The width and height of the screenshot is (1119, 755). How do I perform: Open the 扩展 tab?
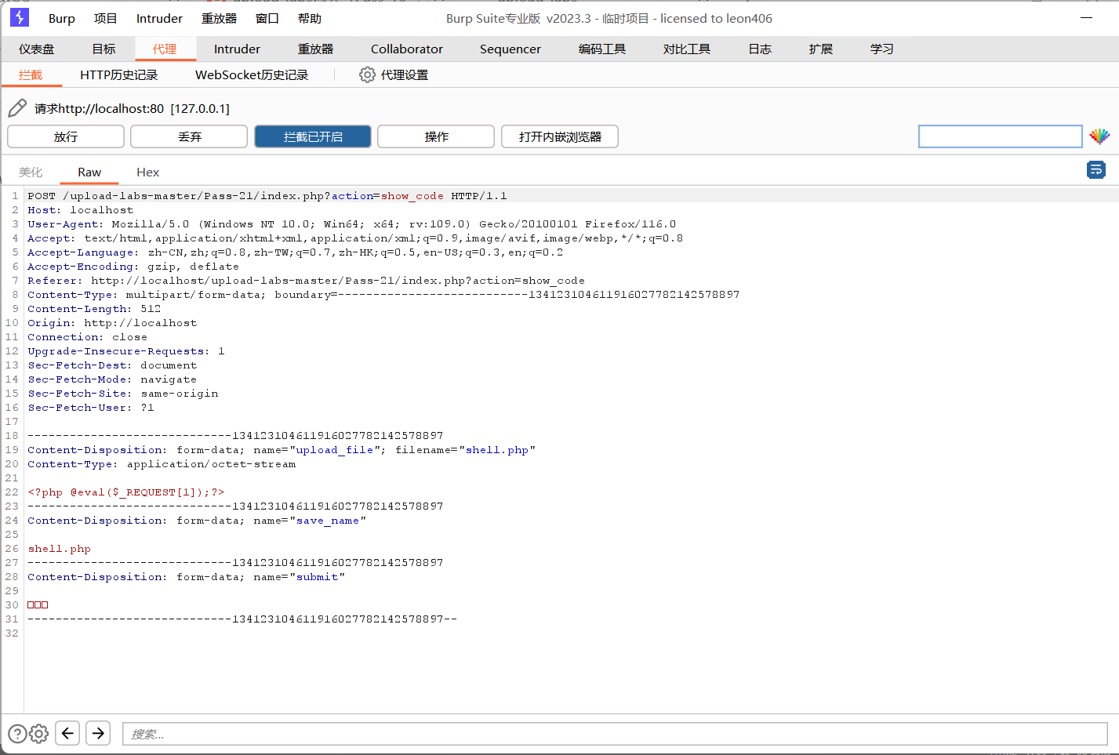(821, 49)
